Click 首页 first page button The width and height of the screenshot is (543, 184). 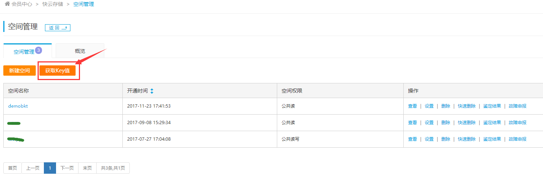pos(13,168)
